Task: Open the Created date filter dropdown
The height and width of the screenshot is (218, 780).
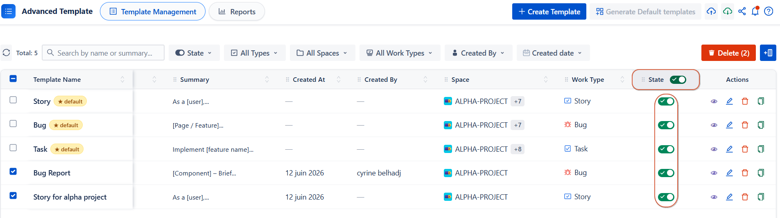Action: (x=553, y=53)
